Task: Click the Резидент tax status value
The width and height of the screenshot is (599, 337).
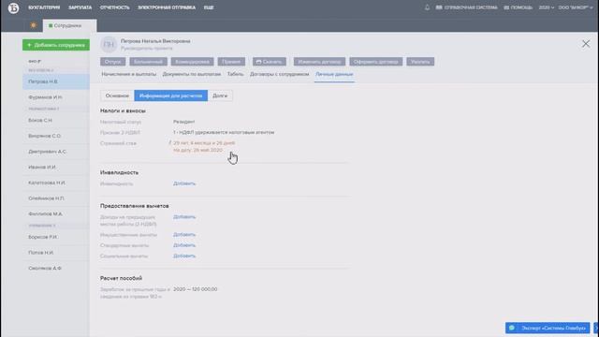Action: 184,122
